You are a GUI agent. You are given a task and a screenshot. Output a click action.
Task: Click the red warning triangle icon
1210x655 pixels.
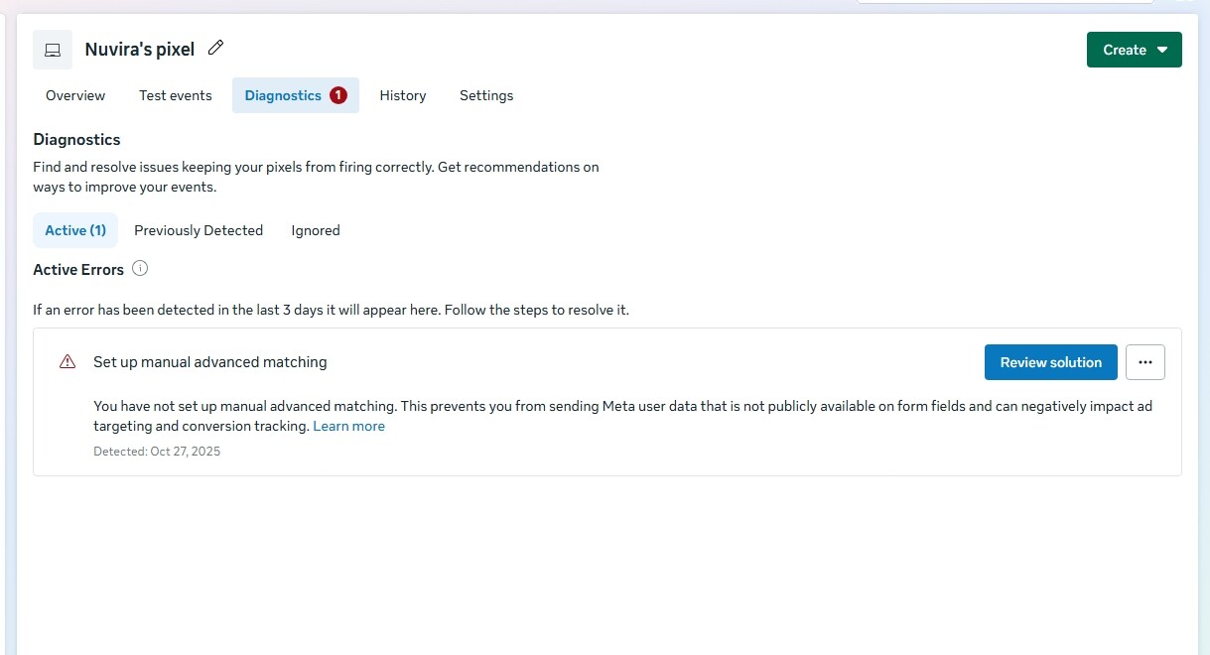click(67, 362)
